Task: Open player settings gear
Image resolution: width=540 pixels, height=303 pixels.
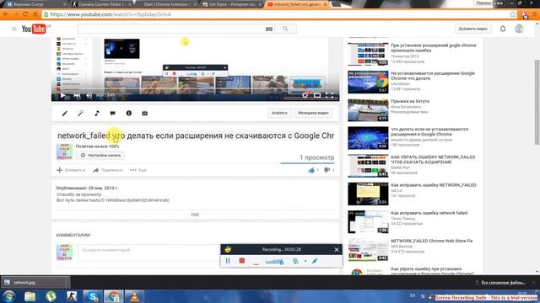Action: (305, 95)
